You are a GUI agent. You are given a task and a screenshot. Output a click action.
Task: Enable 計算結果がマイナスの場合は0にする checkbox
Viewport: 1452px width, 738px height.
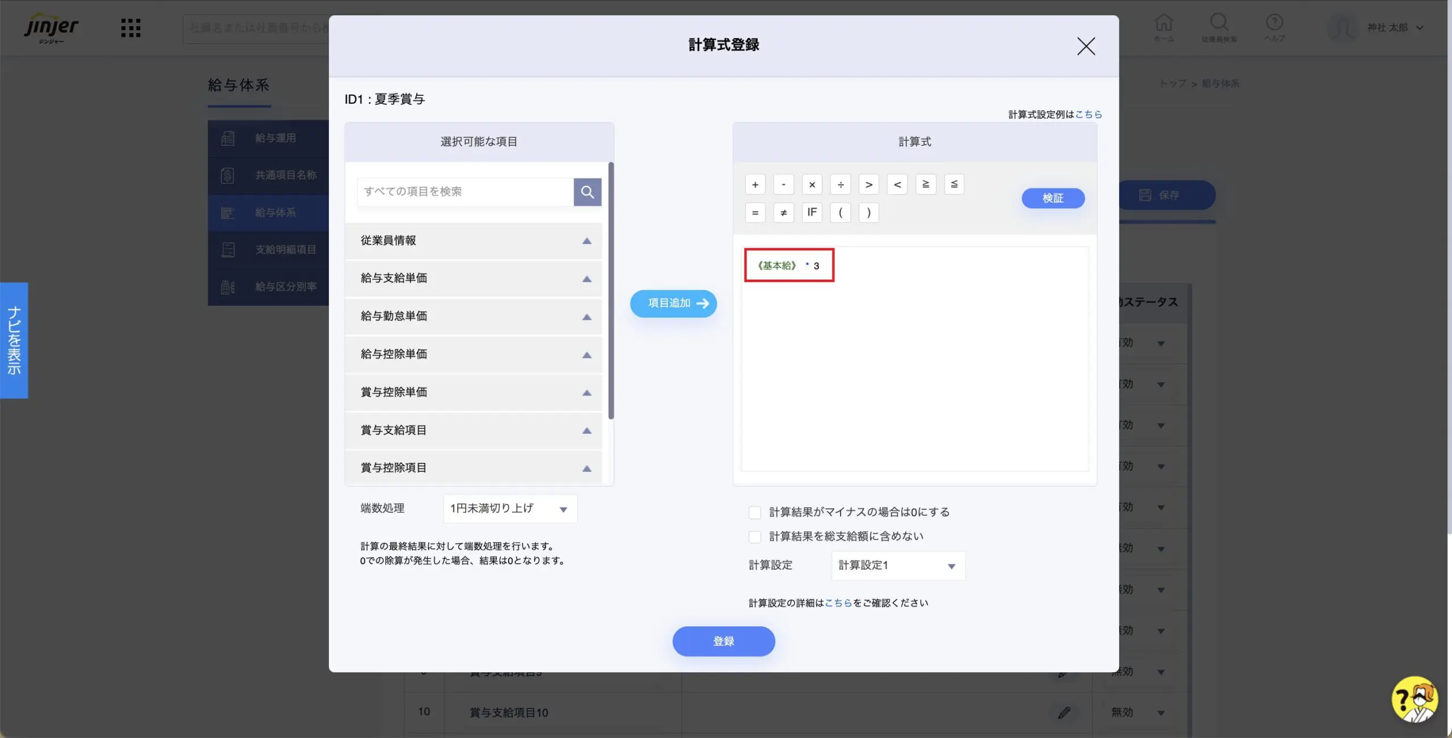pos(755,513)
